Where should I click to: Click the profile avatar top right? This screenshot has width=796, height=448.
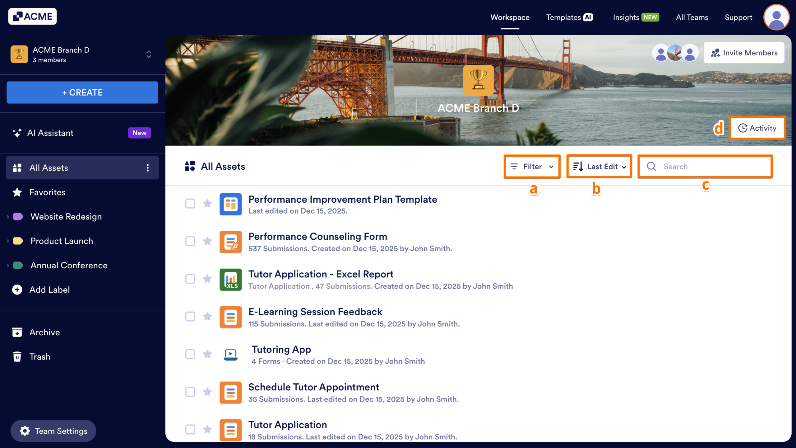776,17
